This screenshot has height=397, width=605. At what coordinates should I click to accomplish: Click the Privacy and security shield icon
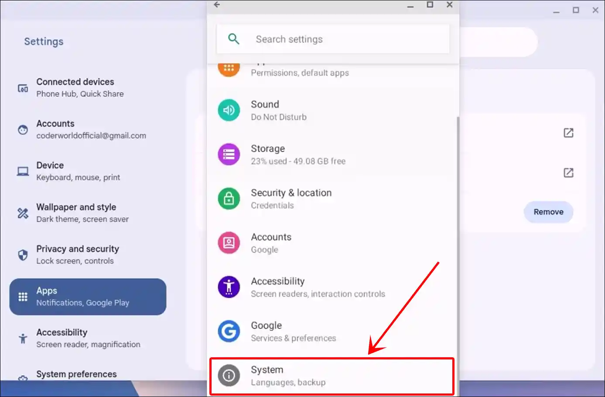tap(23, 255)
